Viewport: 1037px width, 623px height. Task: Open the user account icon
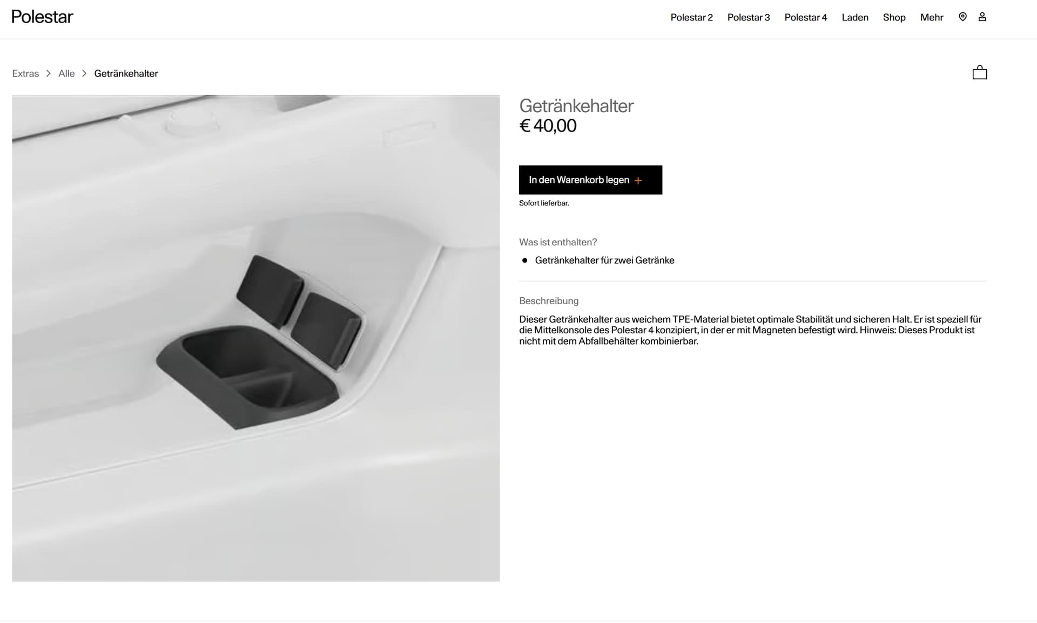(x=982, y=17)
